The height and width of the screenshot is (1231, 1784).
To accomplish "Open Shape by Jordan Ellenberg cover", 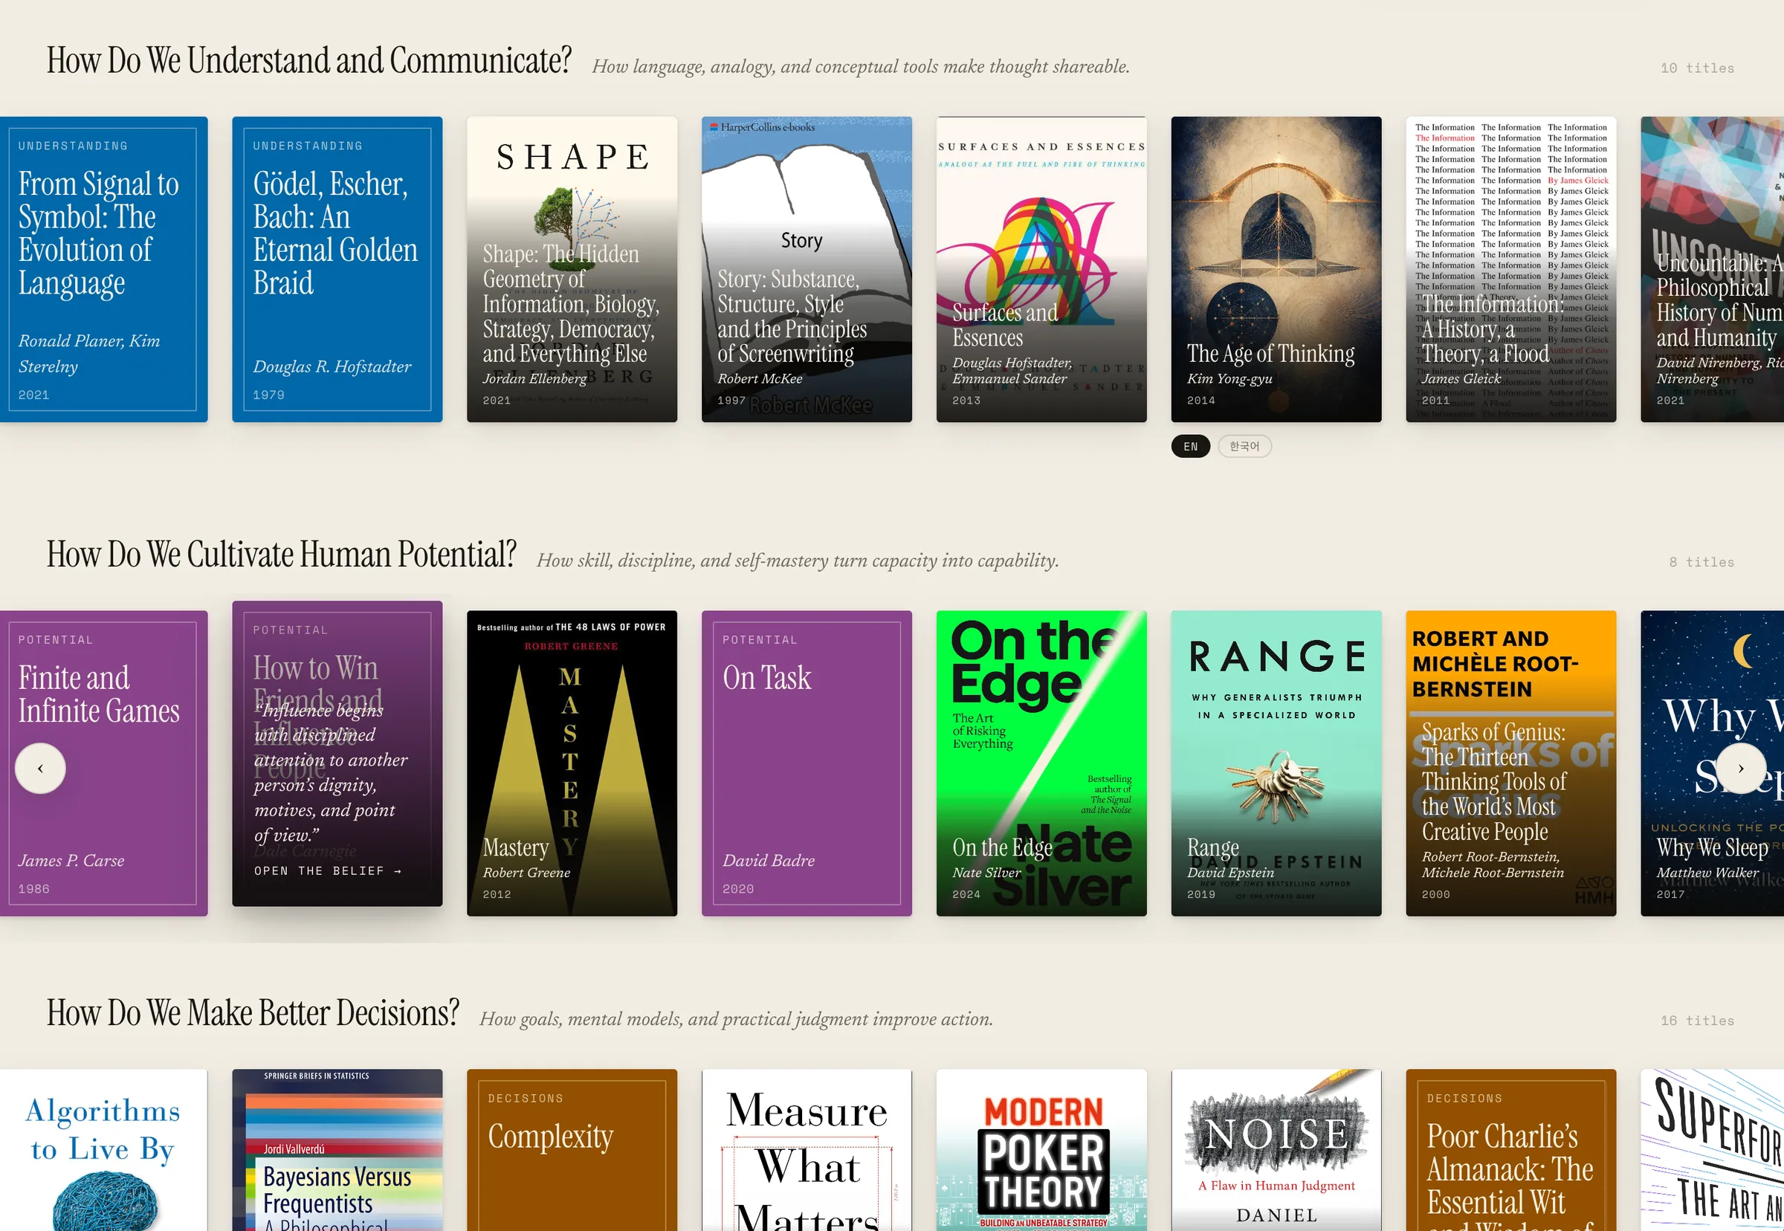I will [572, 269].
